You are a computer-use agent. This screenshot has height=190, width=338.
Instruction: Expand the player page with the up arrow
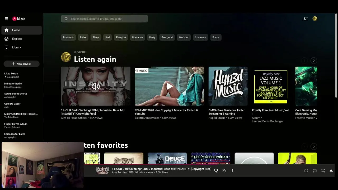point(331,171)
